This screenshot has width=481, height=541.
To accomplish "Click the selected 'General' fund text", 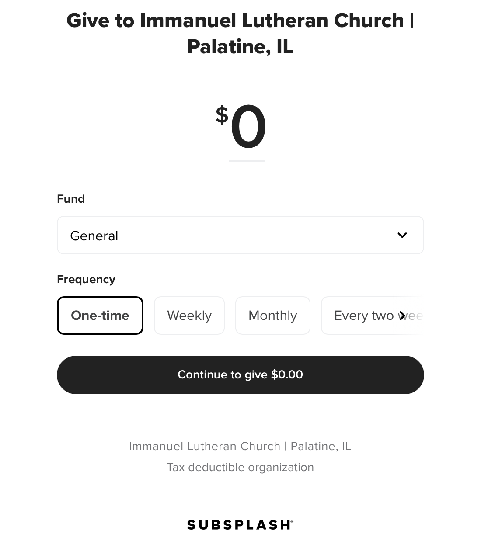I will 94,236.
